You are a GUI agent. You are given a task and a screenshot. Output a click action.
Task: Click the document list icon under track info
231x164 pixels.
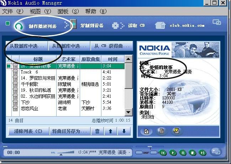162,131
